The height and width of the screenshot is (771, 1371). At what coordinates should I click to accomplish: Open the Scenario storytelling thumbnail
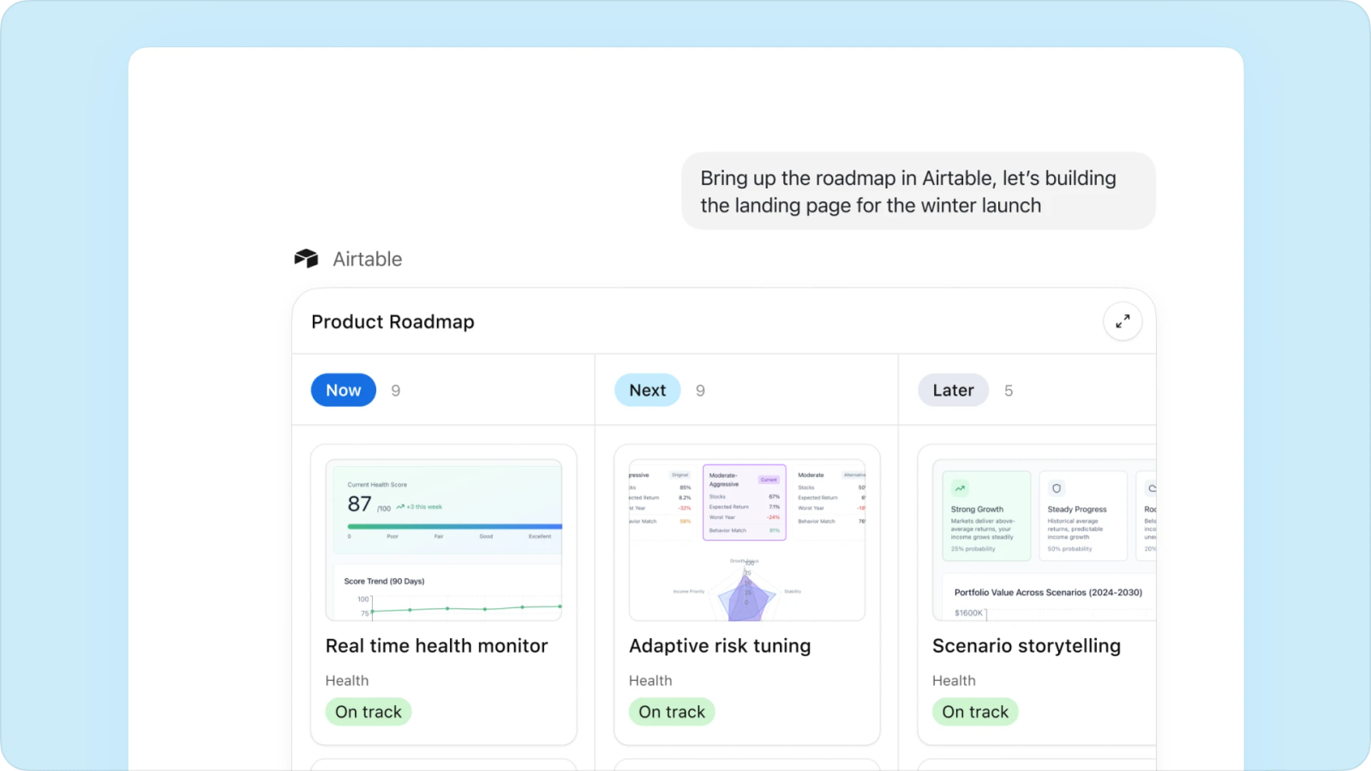(x=1045, y=540)
